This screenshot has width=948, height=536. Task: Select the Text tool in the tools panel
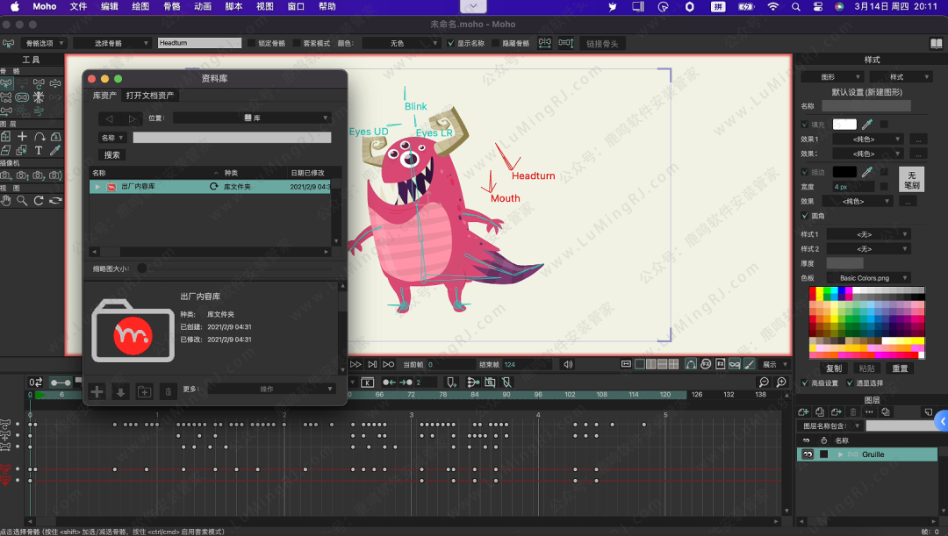tap(39, 150)
